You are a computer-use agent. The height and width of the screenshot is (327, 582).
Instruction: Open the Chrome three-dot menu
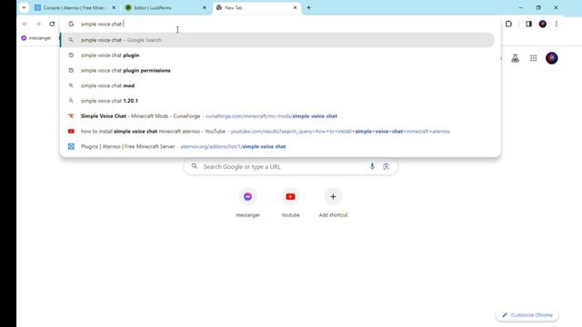pos(556,24)
